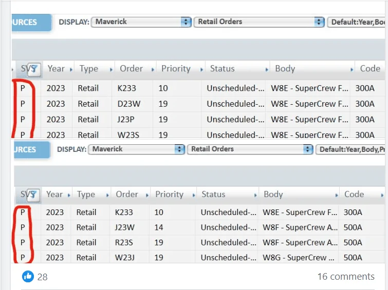
Task: Click the 28 likes count
Action: click(x=42, y=277)
